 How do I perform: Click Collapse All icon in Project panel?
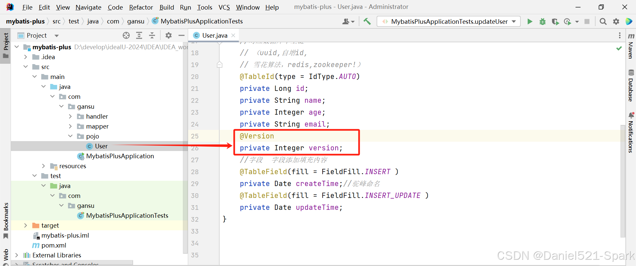pyautogui.click(x=152, y=35)
